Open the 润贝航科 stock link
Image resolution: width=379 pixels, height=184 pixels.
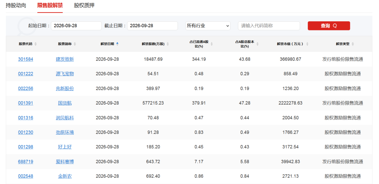65,118
